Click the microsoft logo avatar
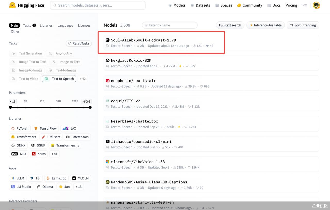This screenshot has height=210, width=330. [108, 162]
